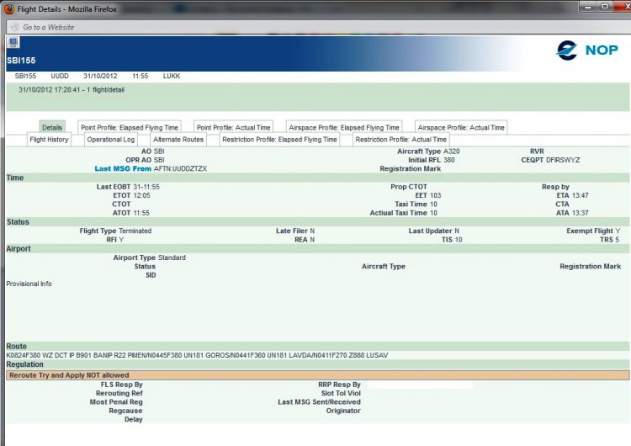Click the AFTN:UUDDZTZX value
The height and width of the screenshot is (446, 631).
(x=180, y=168)
